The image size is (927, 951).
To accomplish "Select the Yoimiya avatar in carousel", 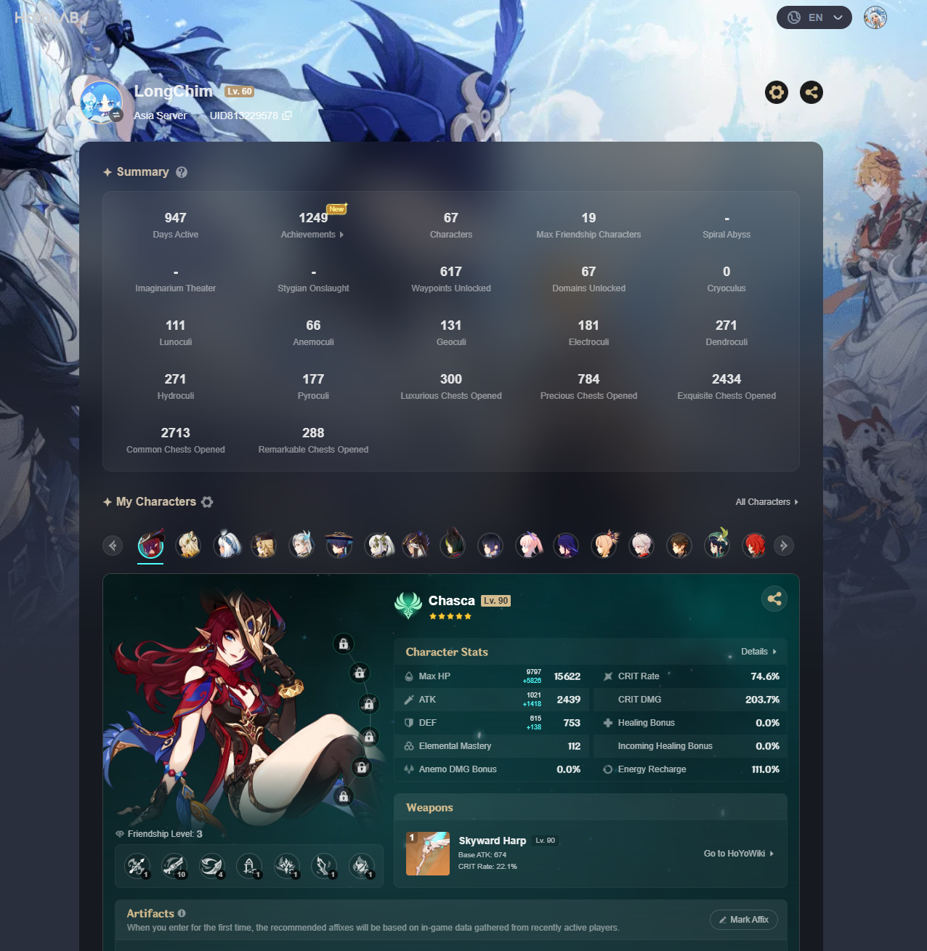I will 604,545.
